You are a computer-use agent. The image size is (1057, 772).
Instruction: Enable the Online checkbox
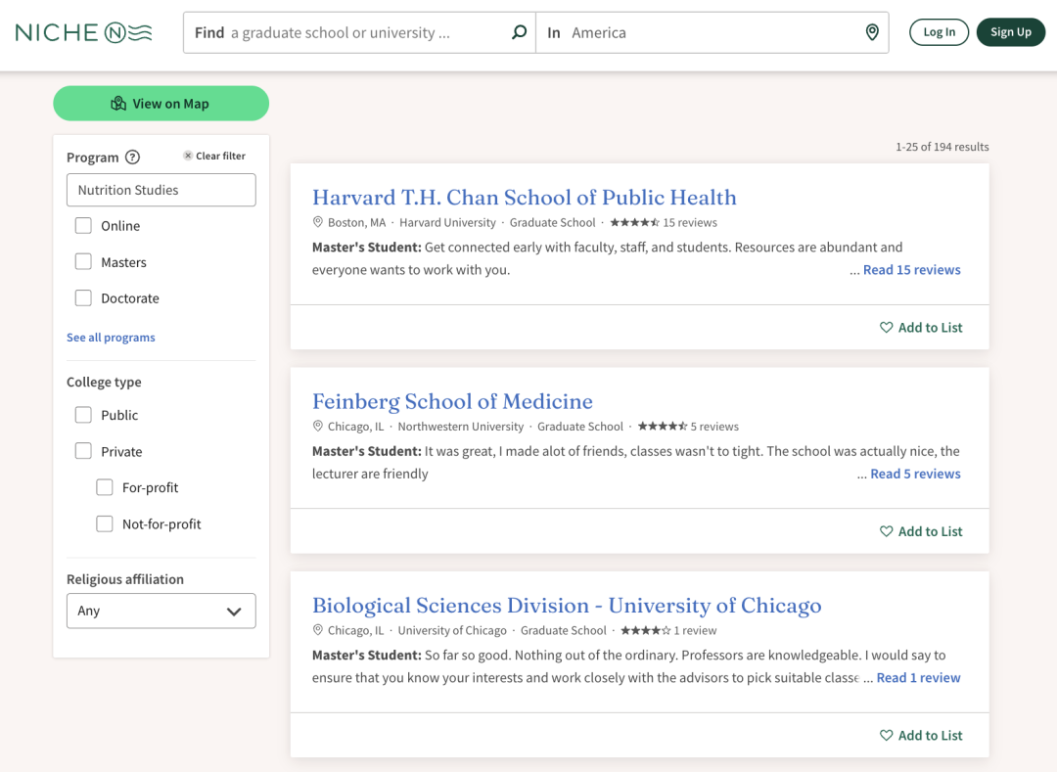point(83,226)
